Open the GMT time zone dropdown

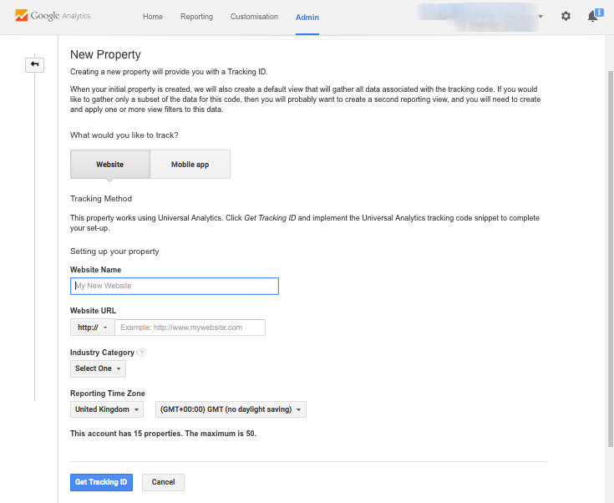[x=231, y=409]
